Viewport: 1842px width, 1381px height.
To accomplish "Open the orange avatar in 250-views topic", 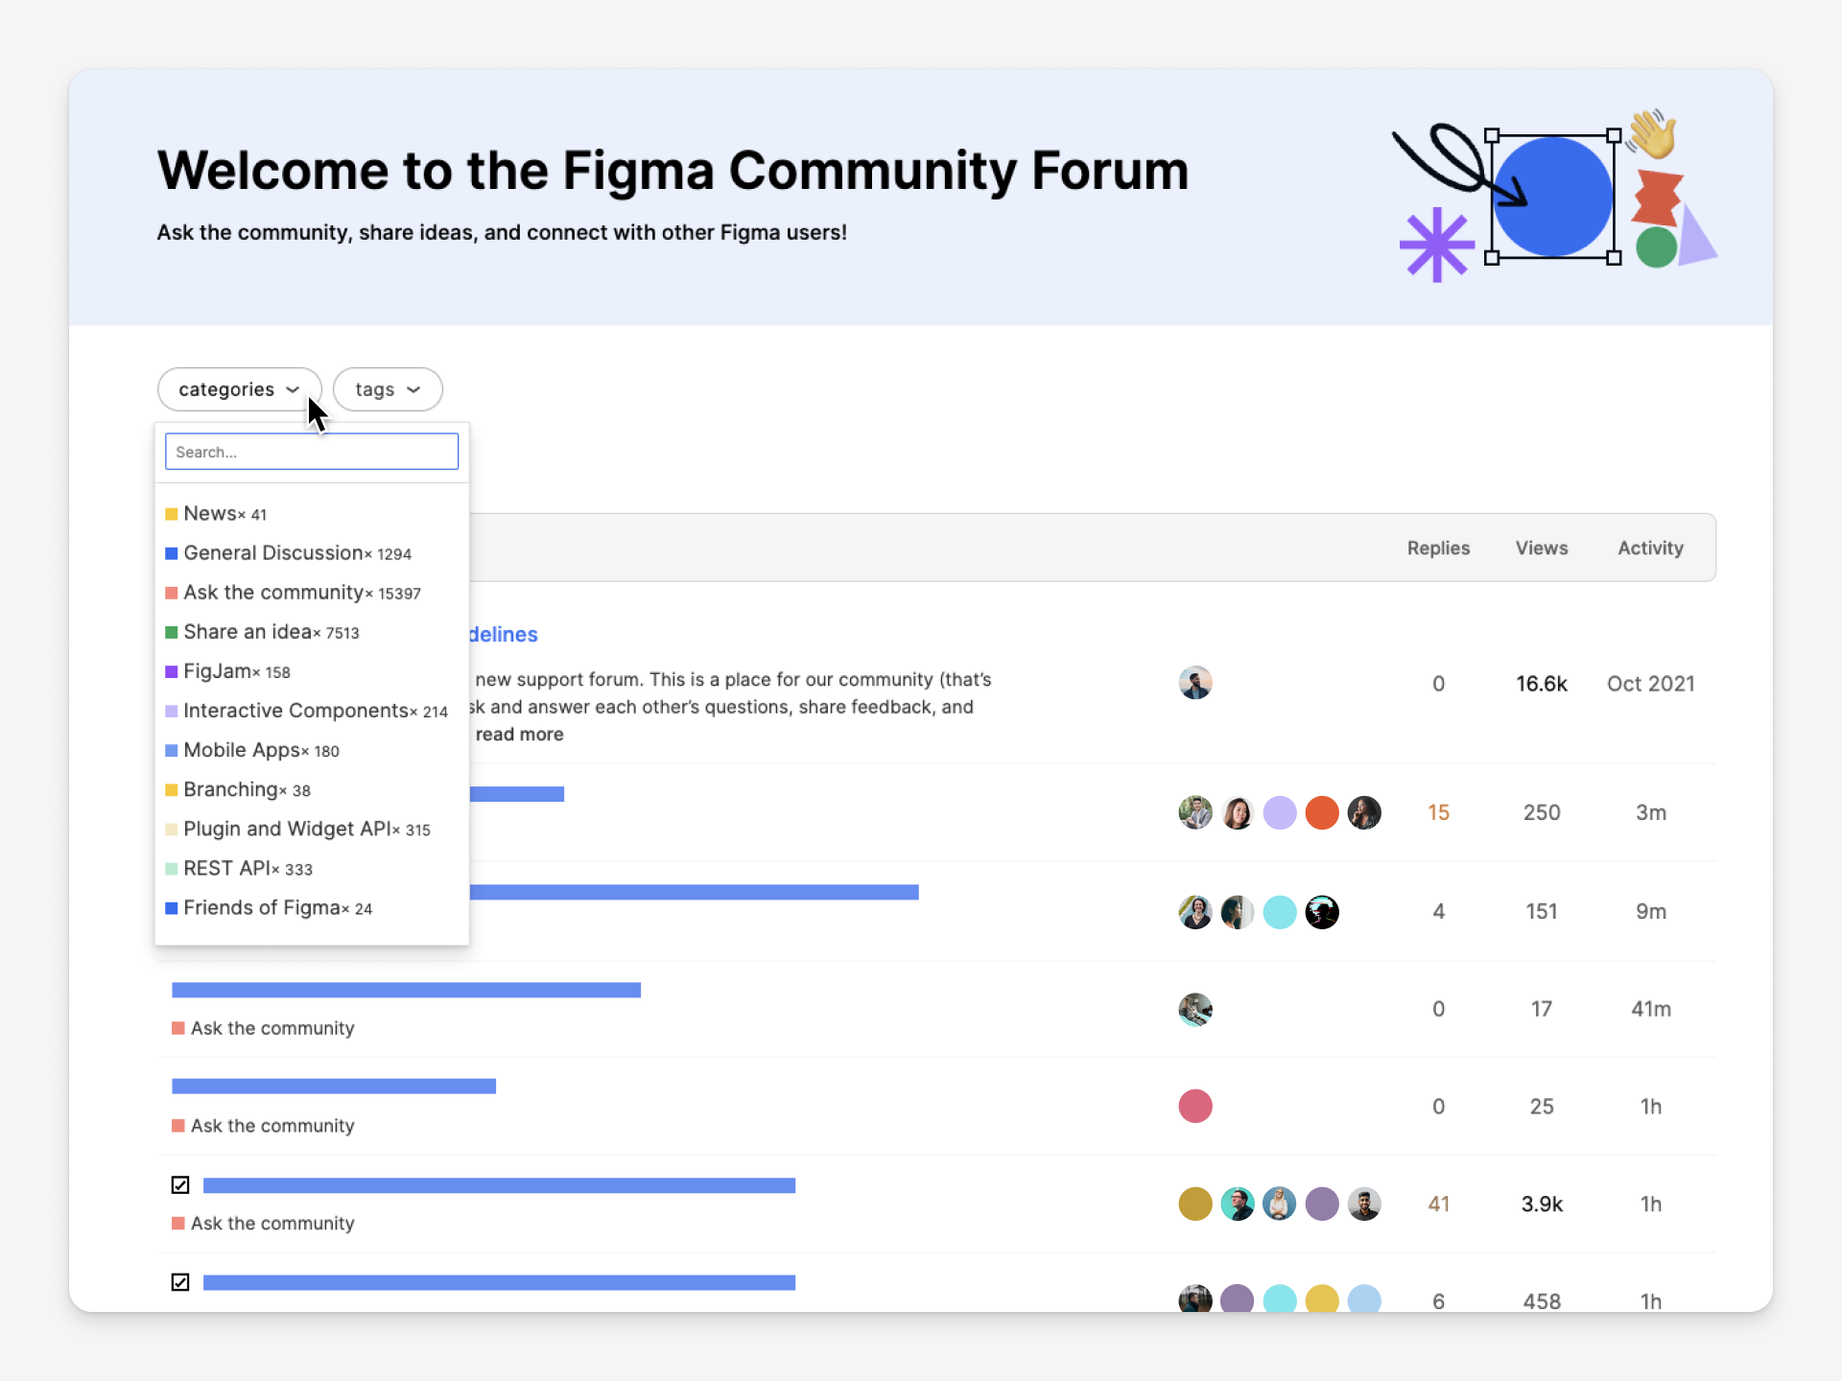I will [1322, 812].
